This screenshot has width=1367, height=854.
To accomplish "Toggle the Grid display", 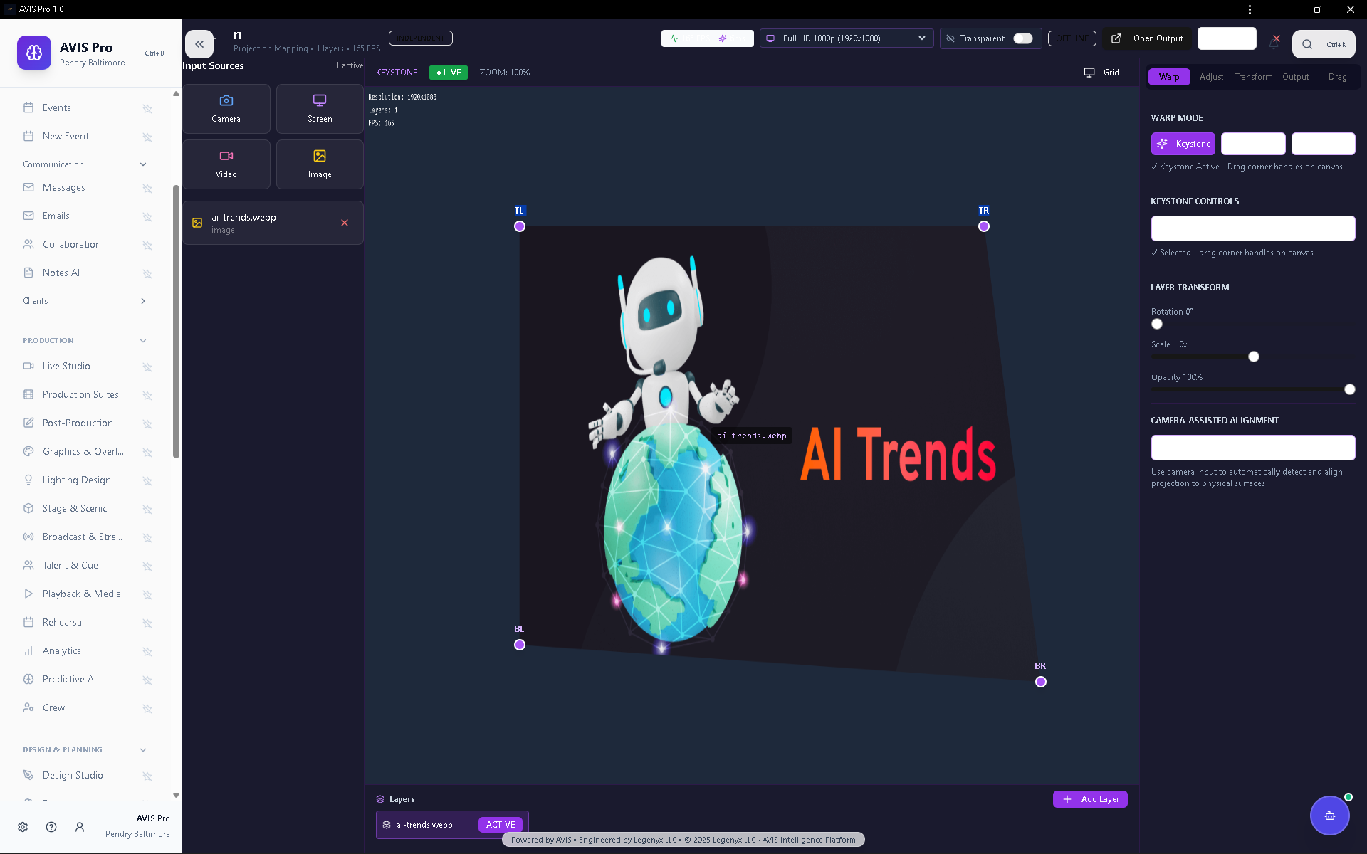I will [x=1101, y=73].
